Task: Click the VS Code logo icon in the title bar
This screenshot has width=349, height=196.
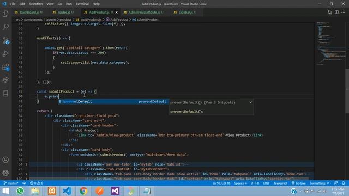Action: [x=4, y=4]
